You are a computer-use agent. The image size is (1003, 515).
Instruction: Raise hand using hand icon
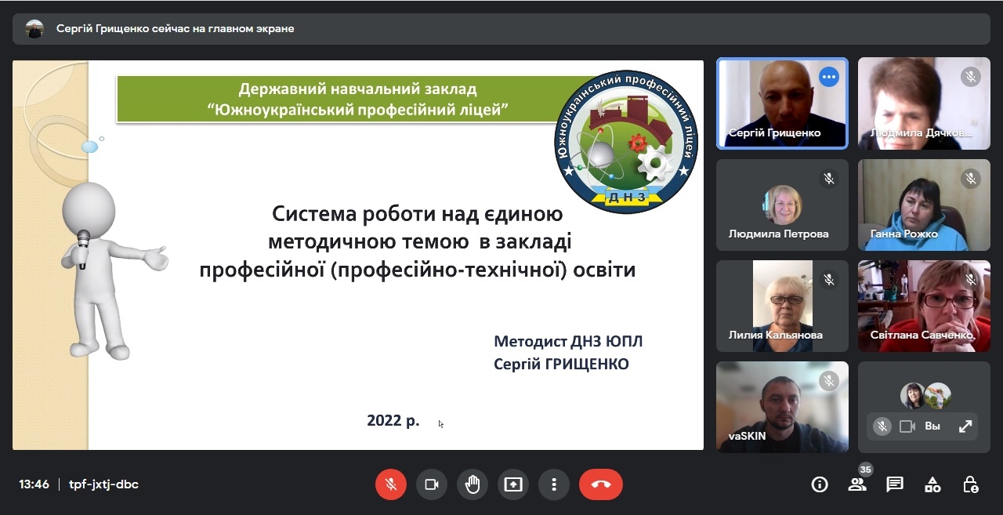[473, 484]
